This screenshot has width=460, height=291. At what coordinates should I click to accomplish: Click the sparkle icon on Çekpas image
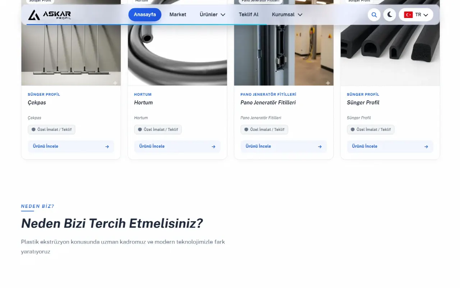pos(115,83)
